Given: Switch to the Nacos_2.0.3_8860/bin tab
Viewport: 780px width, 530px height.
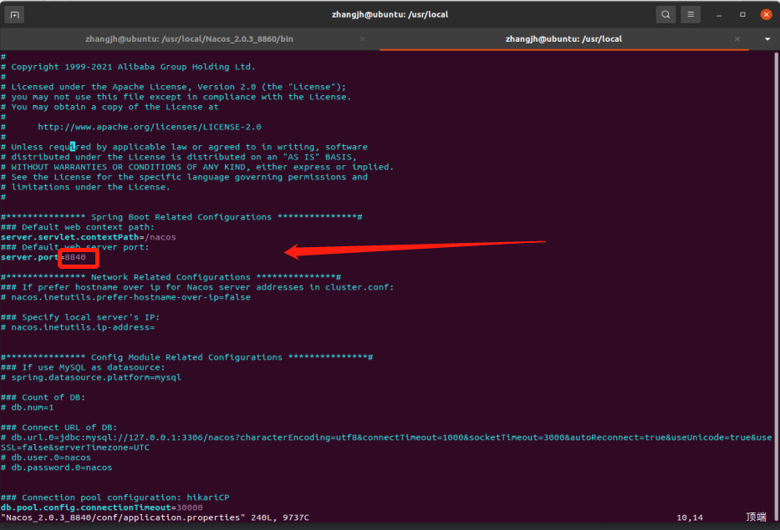Looking at the screenshot, I should 189,38.
